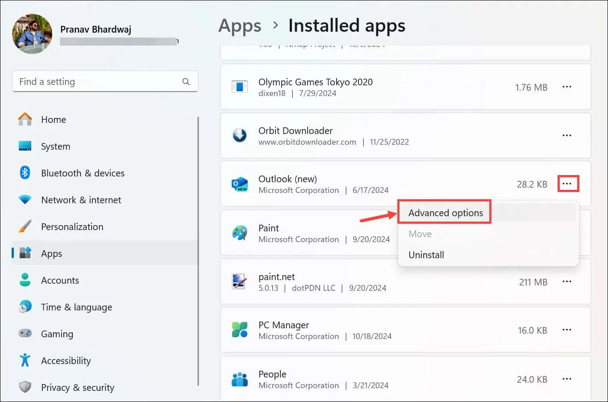Select the Home icon in sidebar
608x402 pixels.
(25, 119)
